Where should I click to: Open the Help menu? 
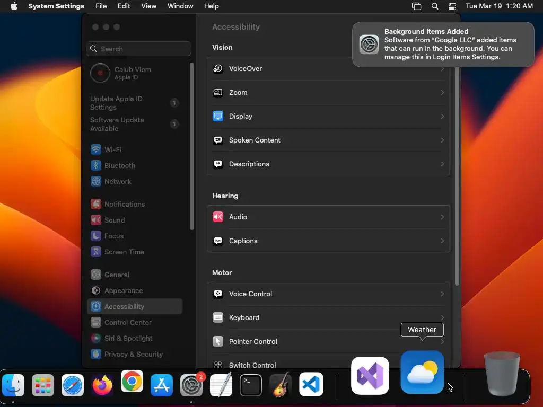click(211, 6)
